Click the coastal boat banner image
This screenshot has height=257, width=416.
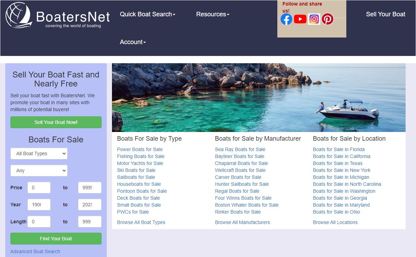pos(259,98)
